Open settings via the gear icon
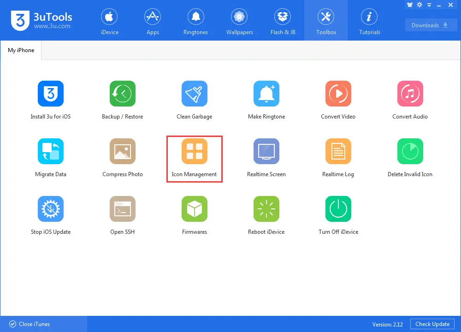This screenshot has height=332, width=461. click(x=420, y=5)
